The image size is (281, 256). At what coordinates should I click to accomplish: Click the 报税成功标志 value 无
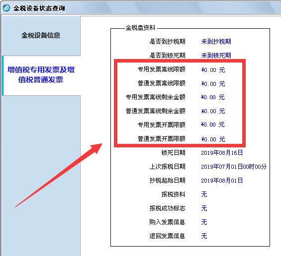pos(204,208)
